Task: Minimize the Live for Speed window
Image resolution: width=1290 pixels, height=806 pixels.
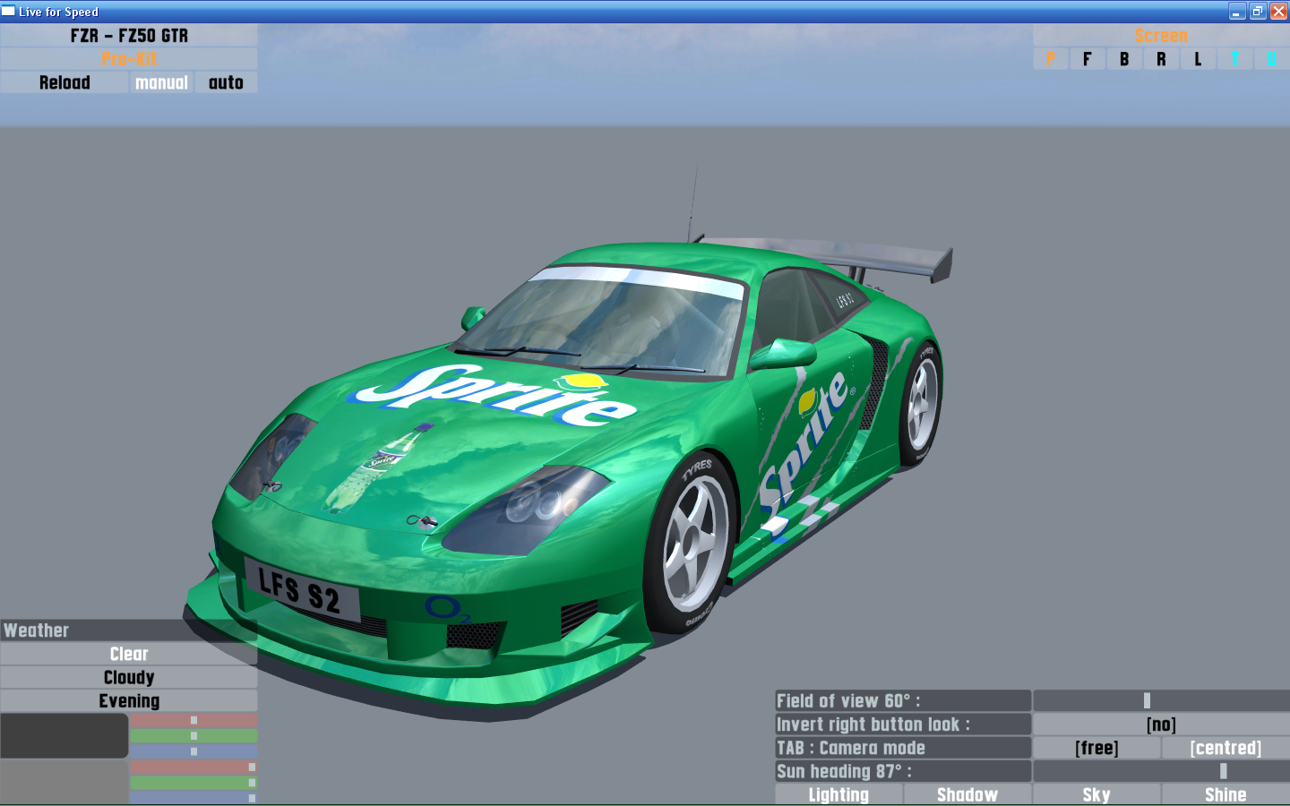Action: coord(1237,12)
